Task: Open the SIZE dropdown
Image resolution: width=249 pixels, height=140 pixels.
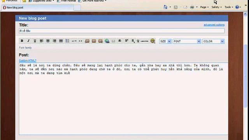Action: 165,41
